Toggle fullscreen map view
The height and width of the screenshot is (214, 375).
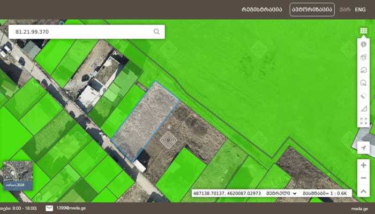click(x=364, y=121)
